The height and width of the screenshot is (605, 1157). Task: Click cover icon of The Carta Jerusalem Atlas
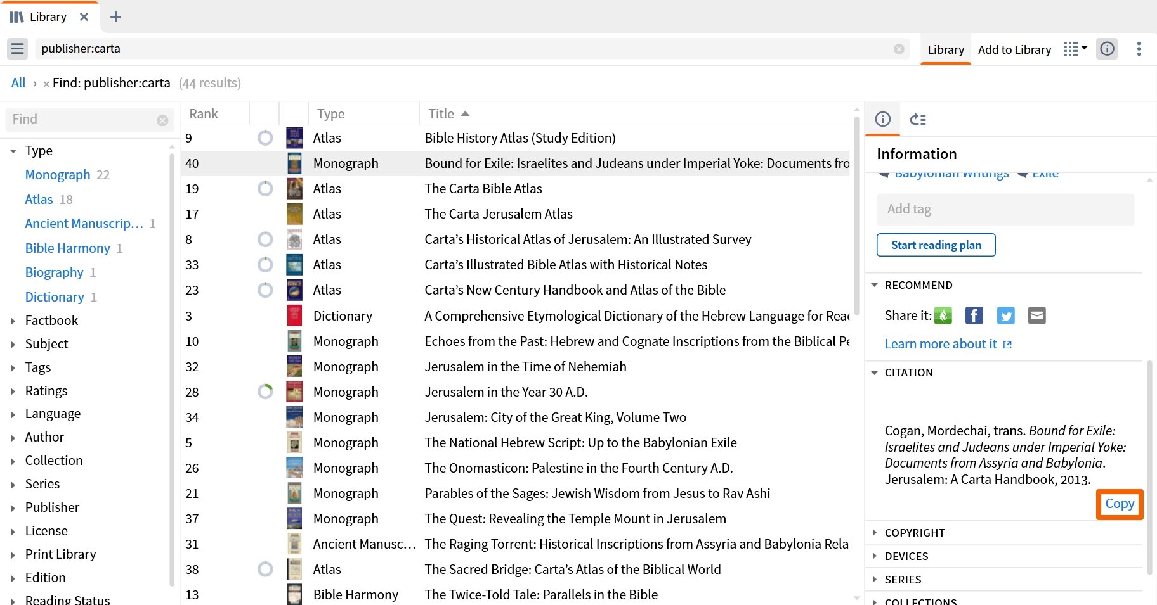pos(294,213)
